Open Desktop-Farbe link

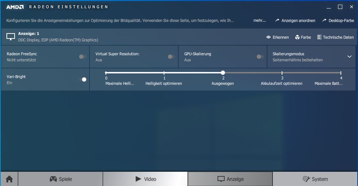pos(338,21)
